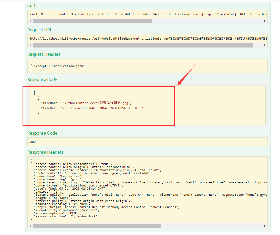Click the x-content-type-options nosniff line
The width and height of the screenshot is (280, 235).
coord(66,210)
